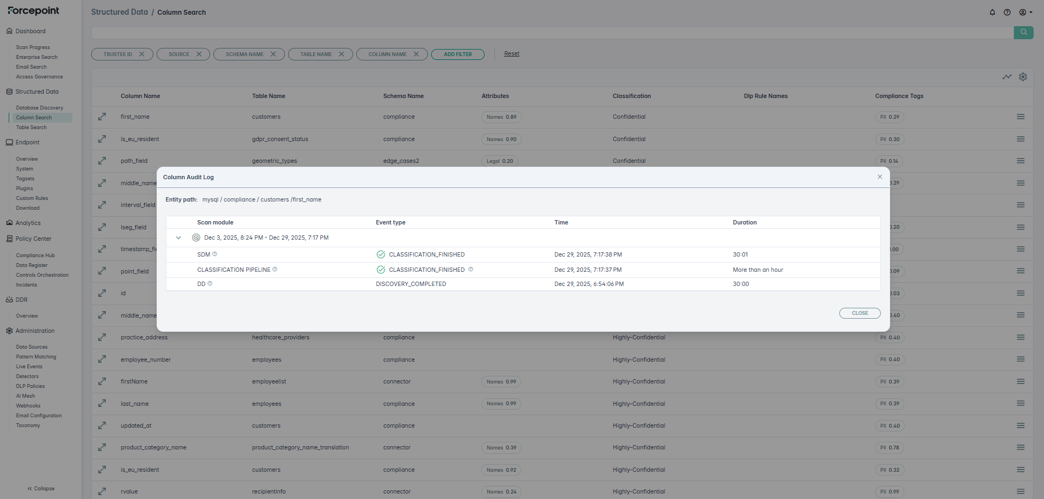Click info icon beside CLASSIFICATION PIPELINE module
This screenshot has height=499, width=1044.
click(275, 269)
